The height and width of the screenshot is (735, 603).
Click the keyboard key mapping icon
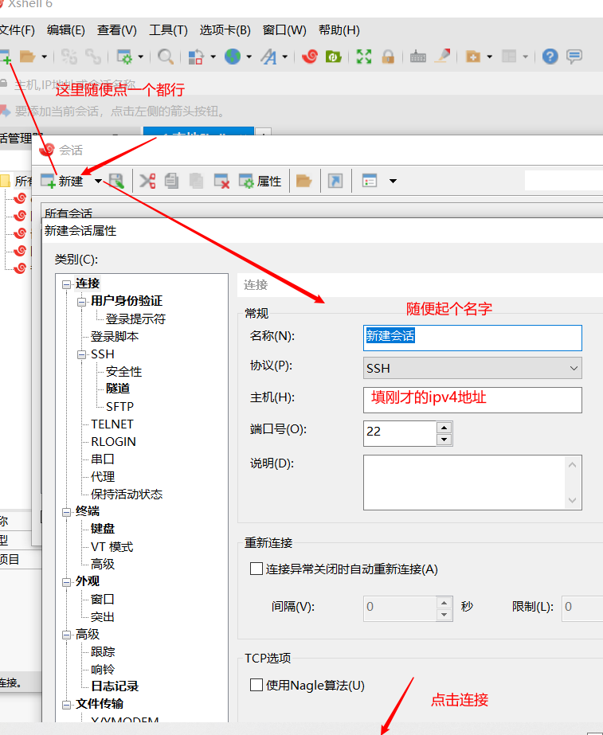tap(417, 57)
